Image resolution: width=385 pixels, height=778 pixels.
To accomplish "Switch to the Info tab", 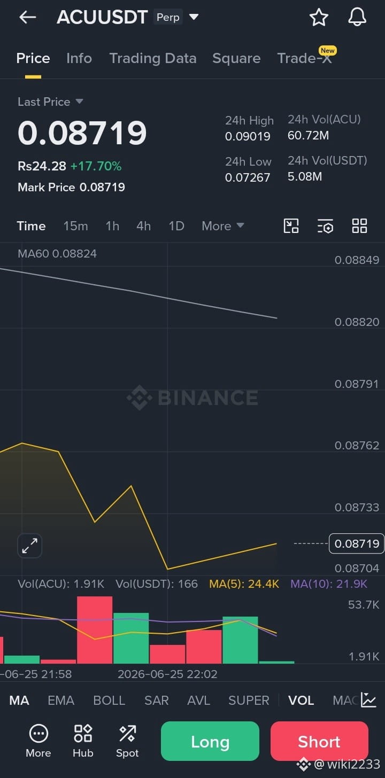I will (x=79, y=58).
